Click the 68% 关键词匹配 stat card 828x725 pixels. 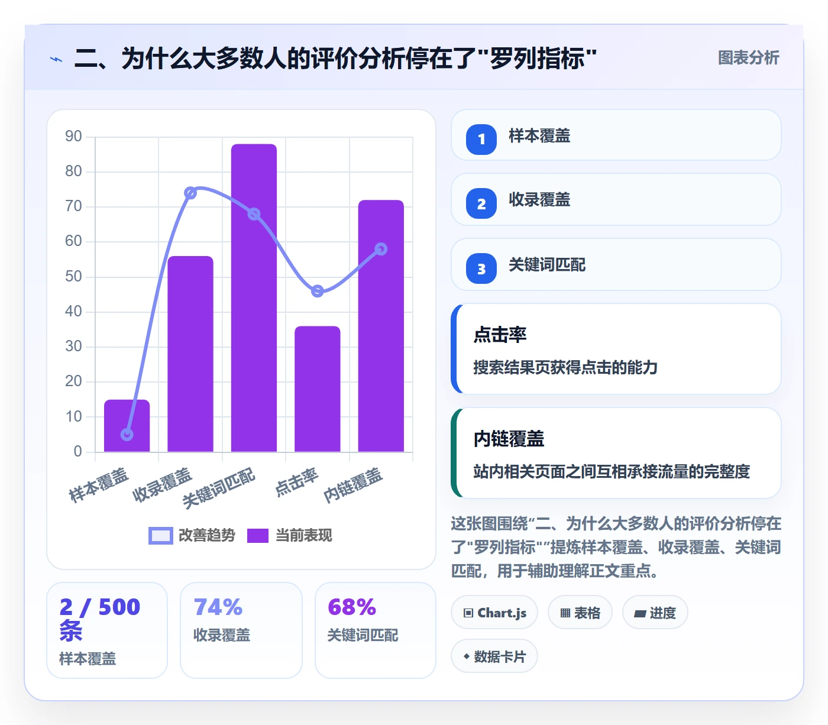(376, 630)
